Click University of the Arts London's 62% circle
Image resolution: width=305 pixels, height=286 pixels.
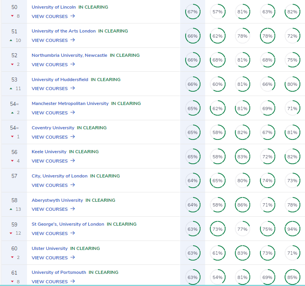point(217,36)
